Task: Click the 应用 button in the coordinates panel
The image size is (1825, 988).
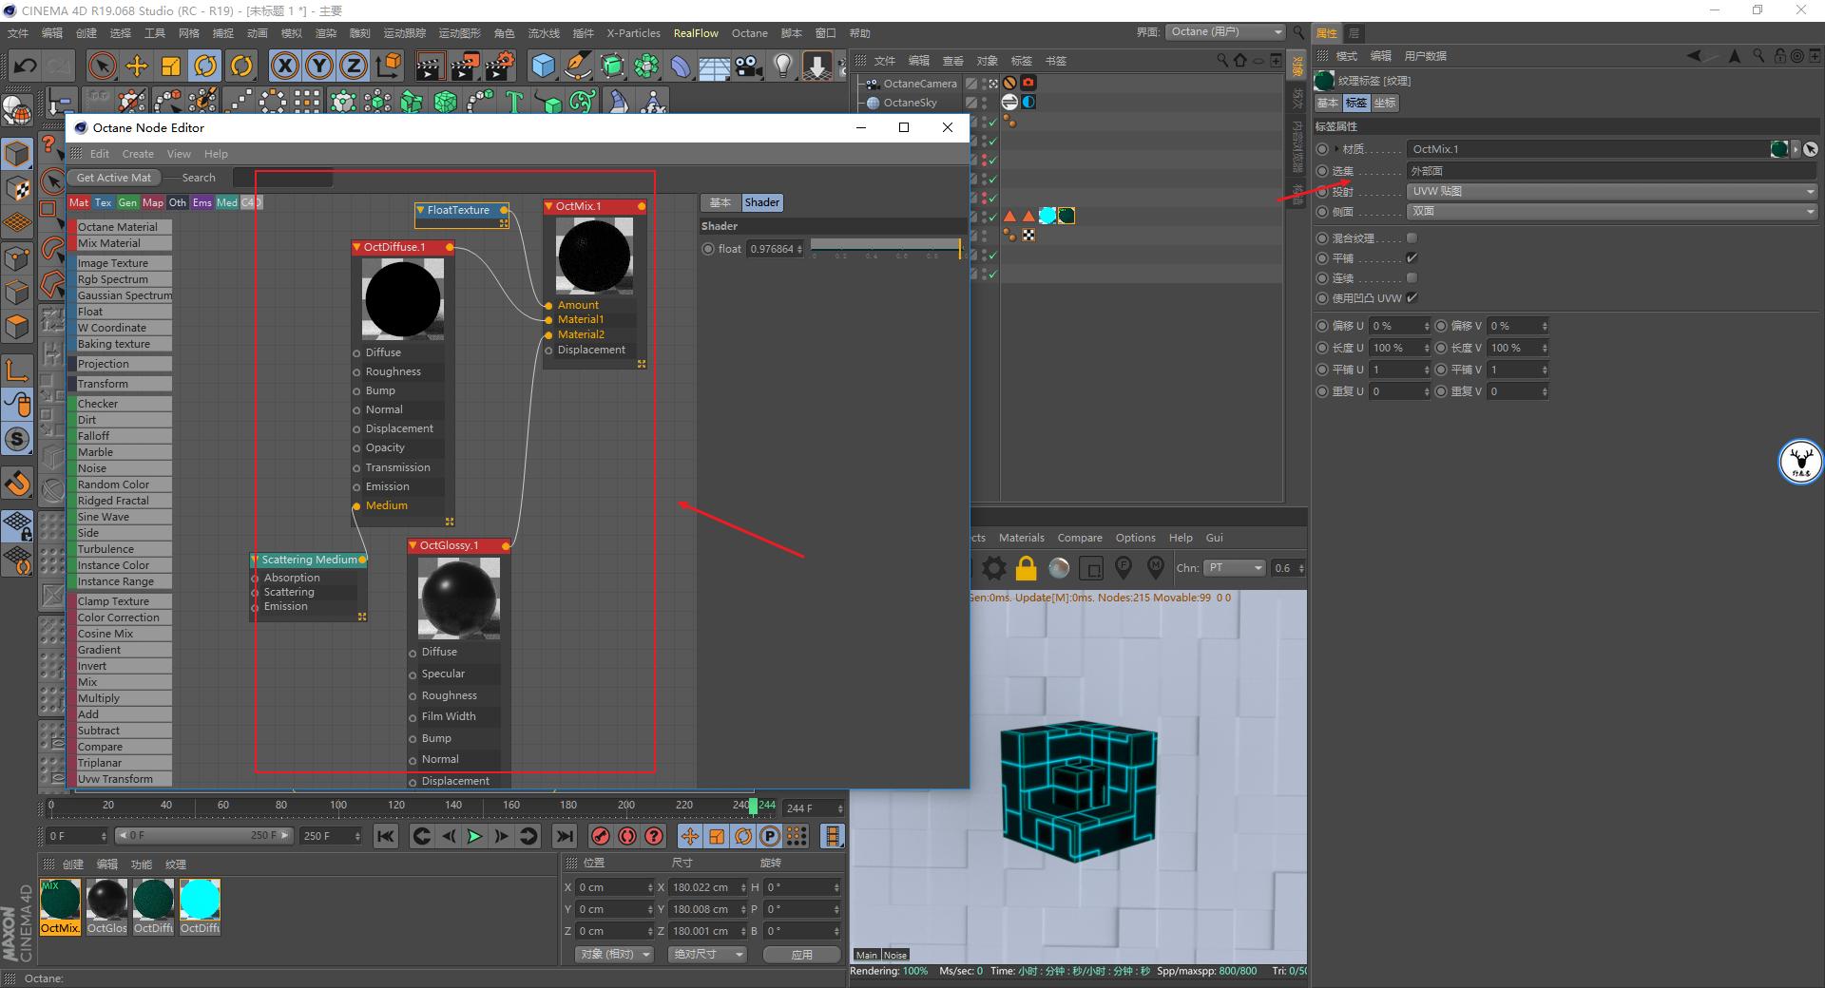Action: coord(801,956)
